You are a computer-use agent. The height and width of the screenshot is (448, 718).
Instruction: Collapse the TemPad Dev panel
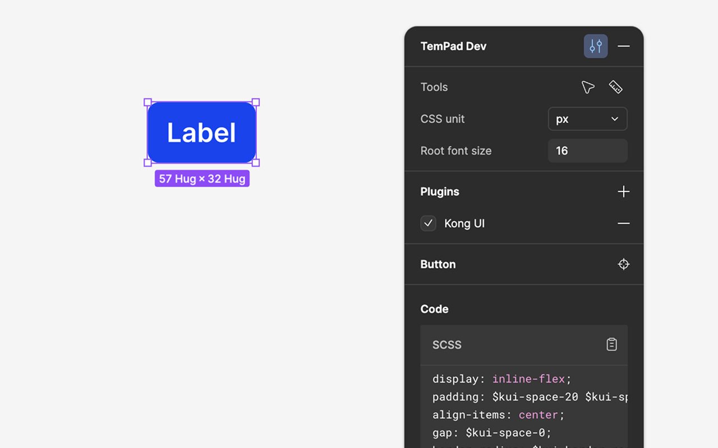coord(623,46)
